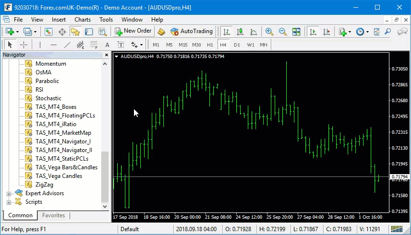Select the Stochastic indicator
This screenshot has height=235, width=411.
coord(48,98)
